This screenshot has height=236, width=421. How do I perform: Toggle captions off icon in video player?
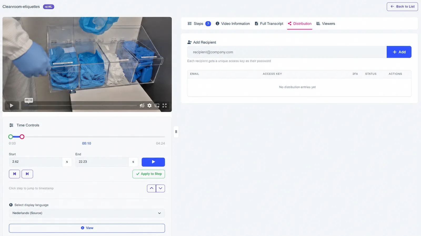tap(142, 105)
